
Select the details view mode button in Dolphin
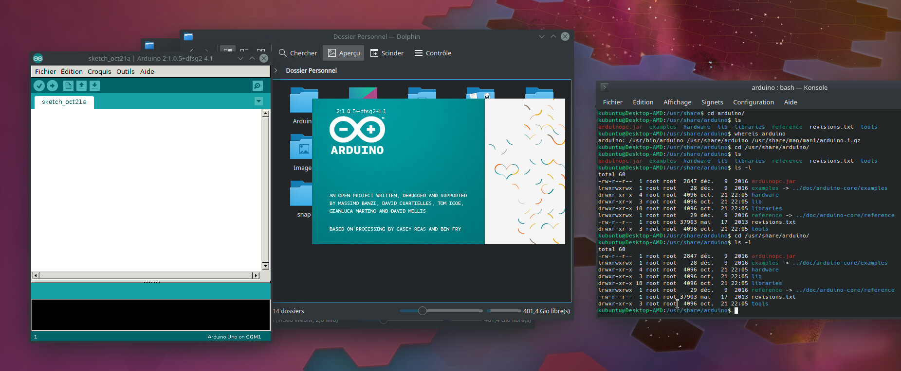[261, 50]
